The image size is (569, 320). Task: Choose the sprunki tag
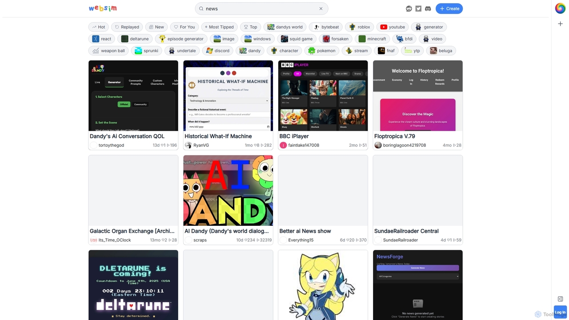[147, 51]
